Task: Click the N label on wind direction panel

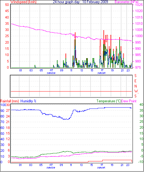Action: click(136, 86)
